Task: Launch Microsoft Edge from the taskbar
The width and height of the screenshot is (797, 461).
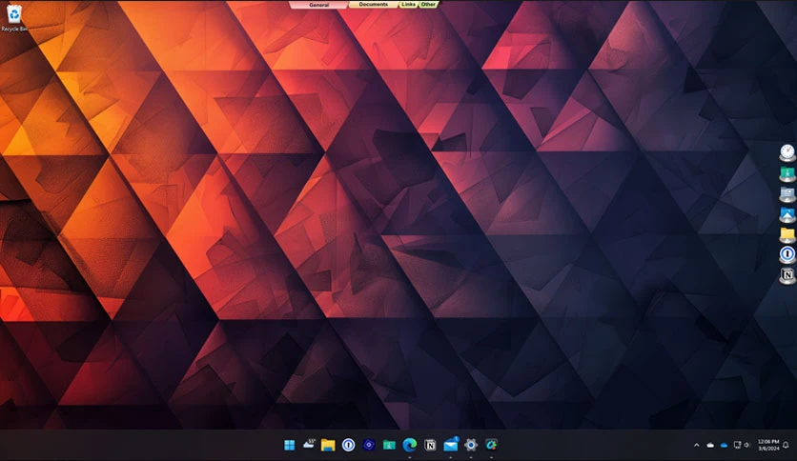Action: pyautogui.click(x=410, y=445)
